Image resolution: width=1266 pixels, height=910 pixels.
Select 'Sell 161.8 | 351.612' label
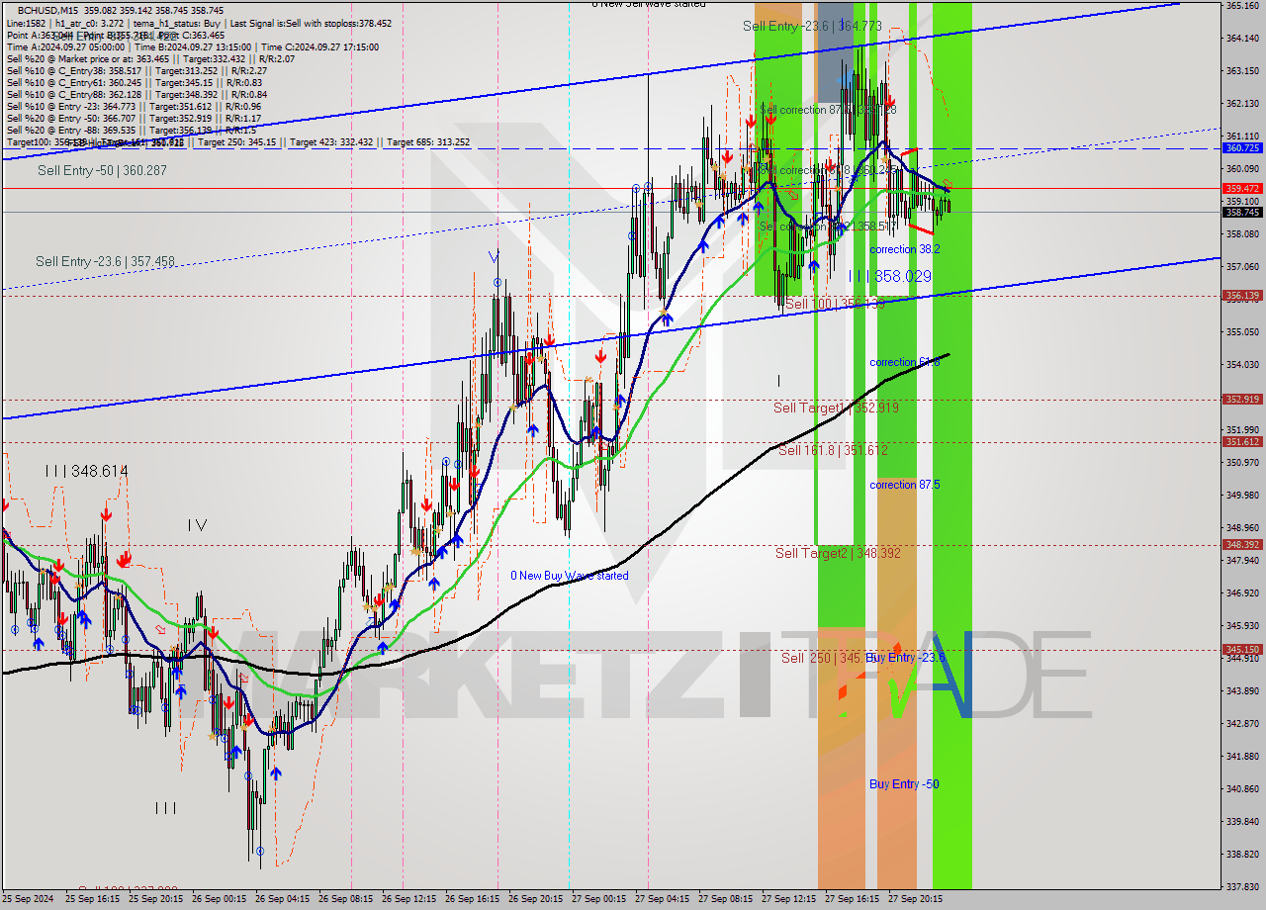833,450
